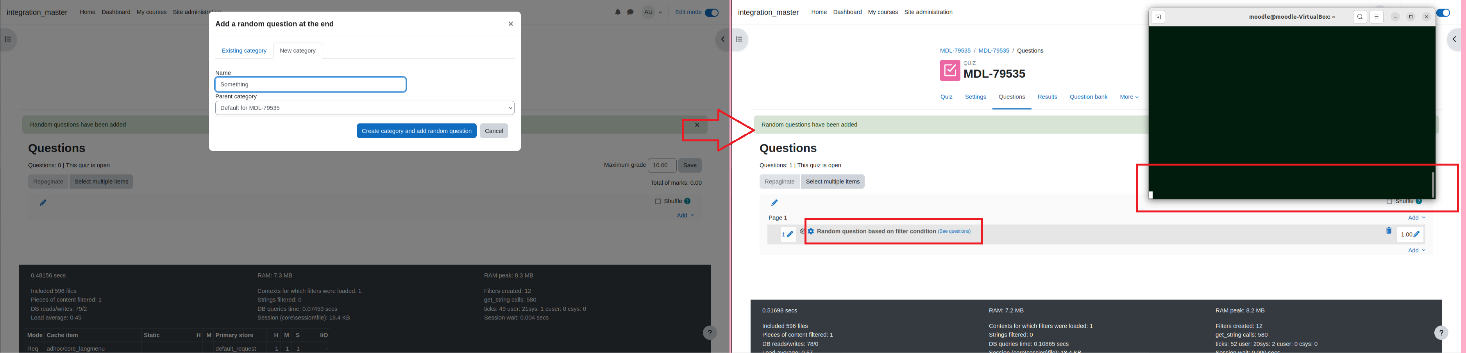Open Shuffle help icon on left page
Image resolution: width=1466 pixels, height=353 pixels.
pos(687,201)
